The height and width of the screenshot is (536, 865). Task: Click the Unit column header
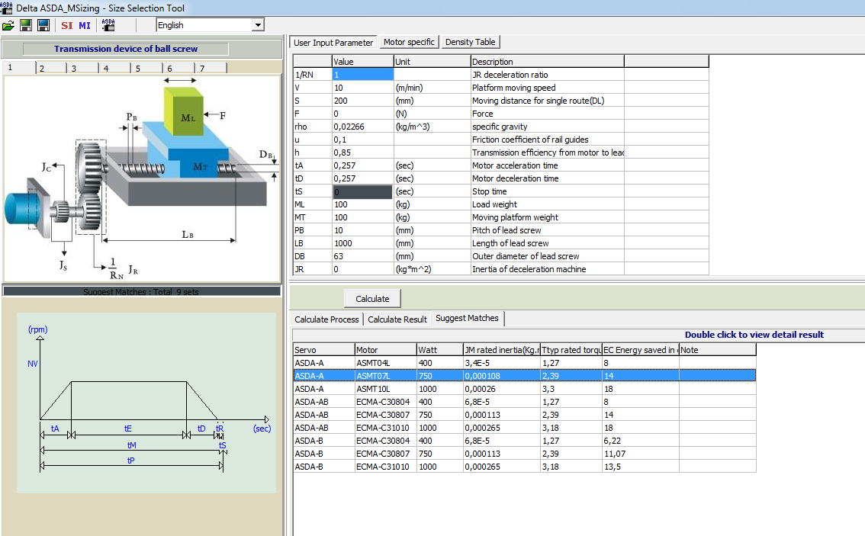(432, 61)
